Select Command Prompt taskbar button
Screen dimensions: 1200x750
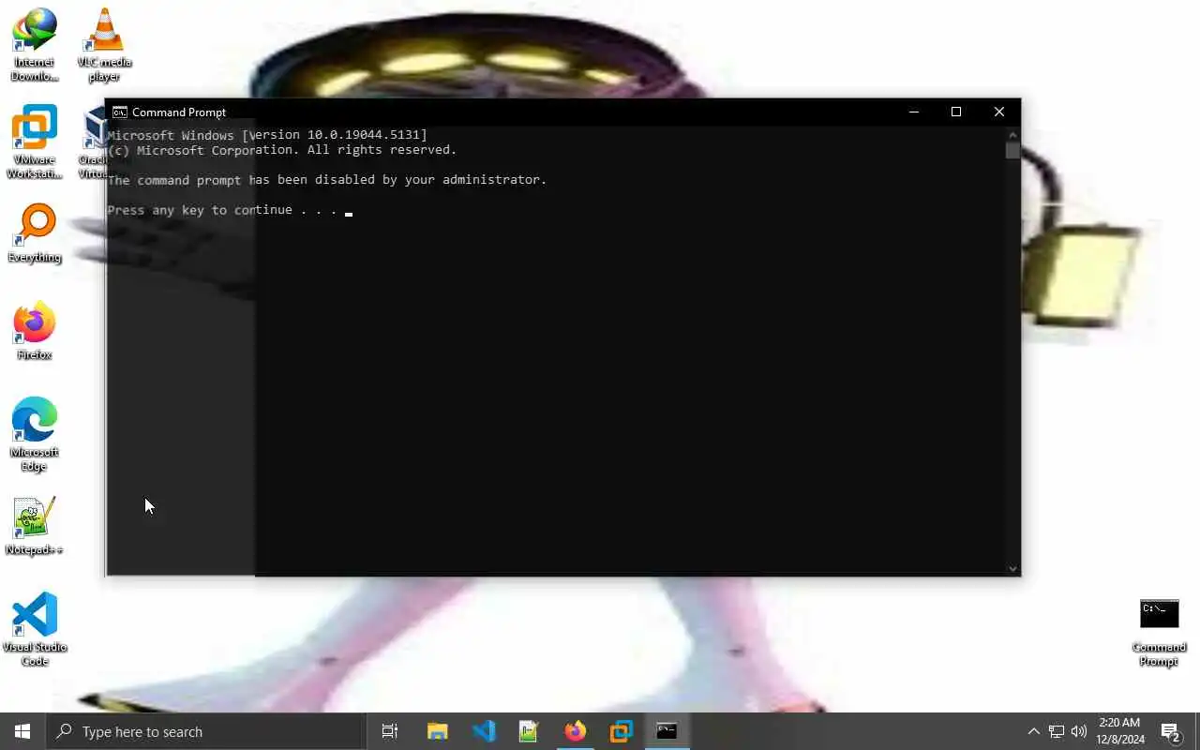[667, 731]
